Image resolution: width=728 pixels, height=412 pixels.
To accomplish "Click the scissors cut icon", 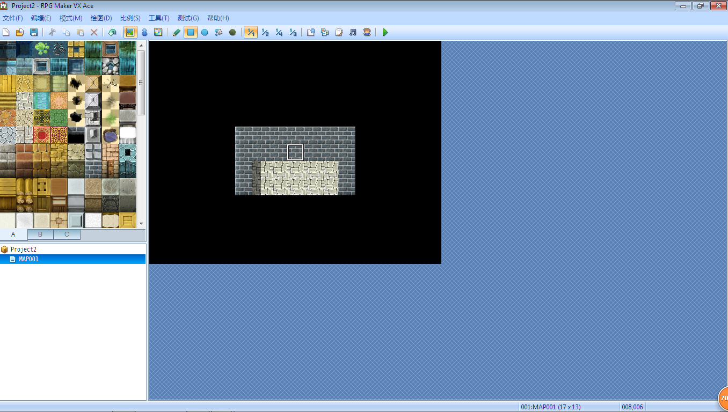I will (x=53, y=32).
